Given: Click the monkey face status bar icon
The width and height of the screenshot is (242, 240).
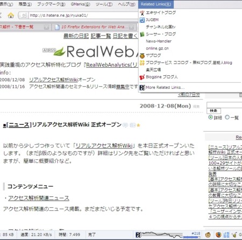Looking at the screenshot, I should tap(208, 235).
